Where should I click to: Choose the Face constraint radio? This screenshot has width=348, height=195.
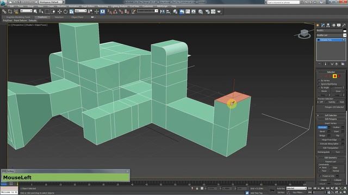click(320, 171)
